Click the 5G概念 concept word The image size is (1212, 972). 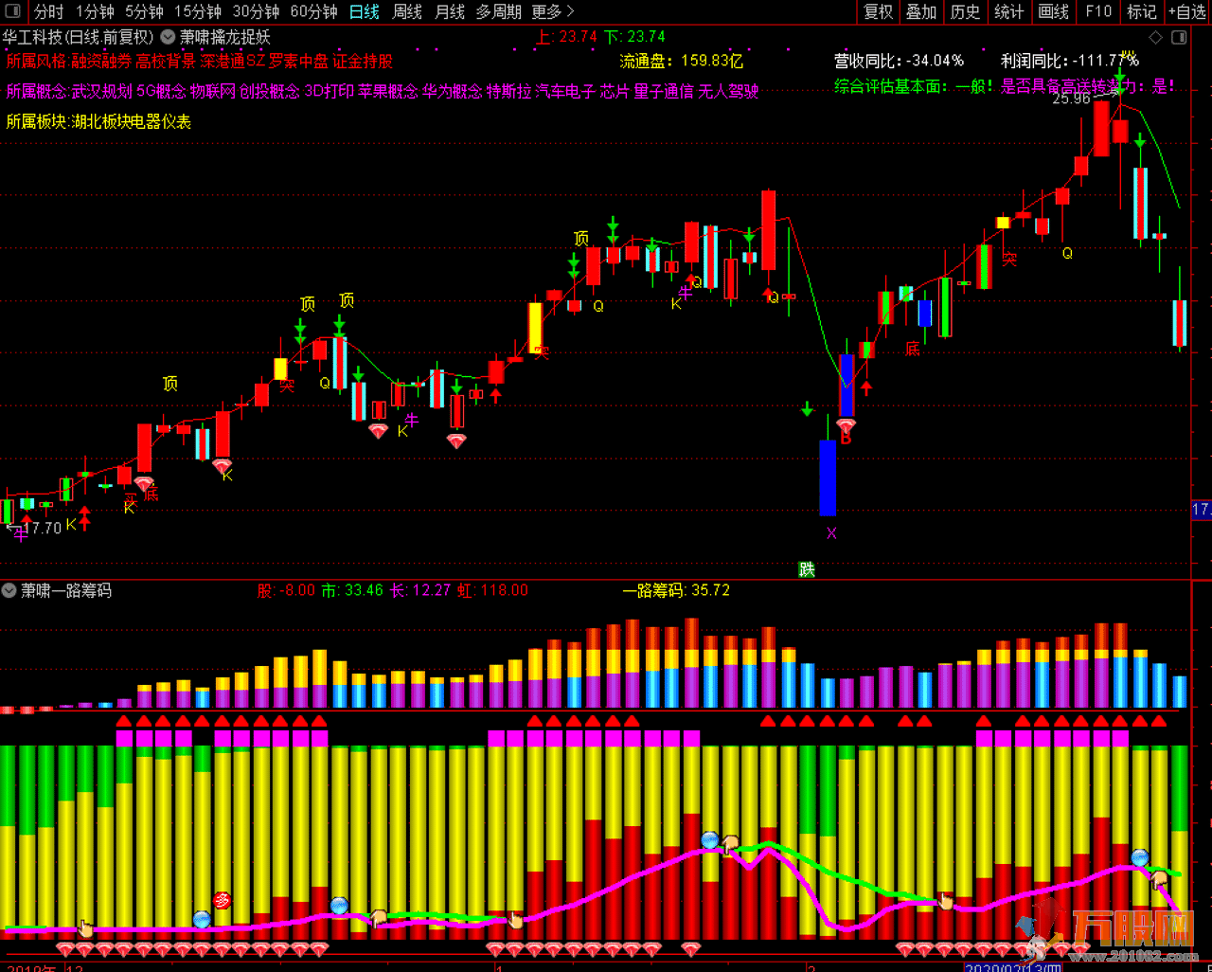pos(161,91)
